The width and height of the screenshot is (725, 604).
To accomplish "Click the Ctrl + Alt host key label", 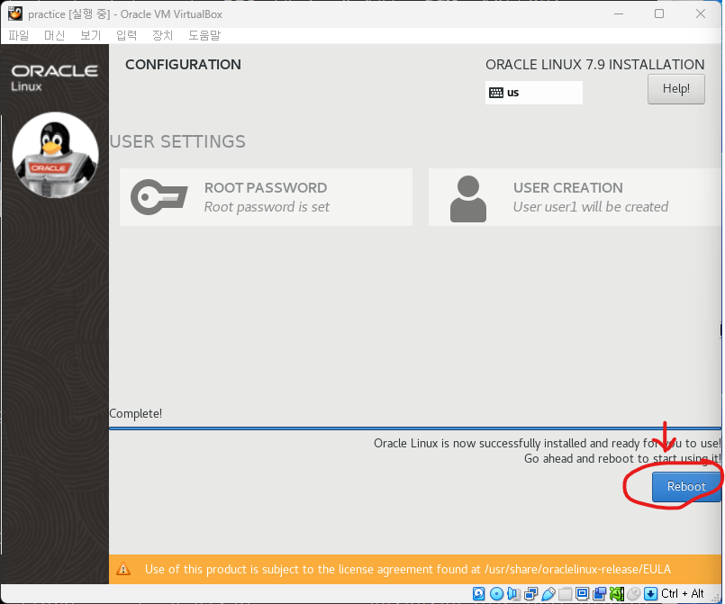I will [683, 593].
